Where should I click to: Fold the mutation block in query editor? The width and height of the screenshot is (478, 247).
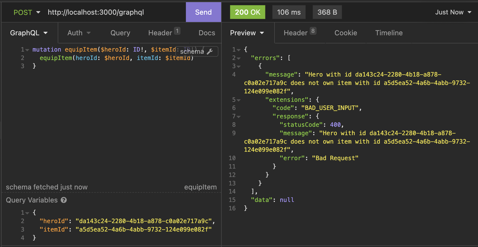[x=27, y=50]
